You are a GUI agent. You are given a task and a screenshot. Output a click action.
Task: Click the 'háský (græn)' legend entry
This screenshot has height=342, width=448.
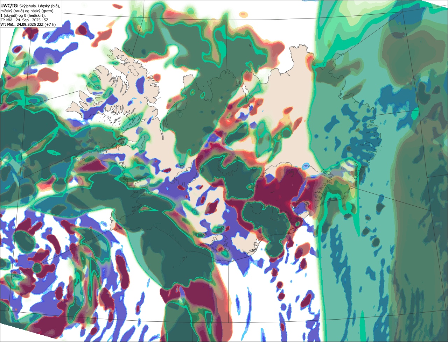42,11
